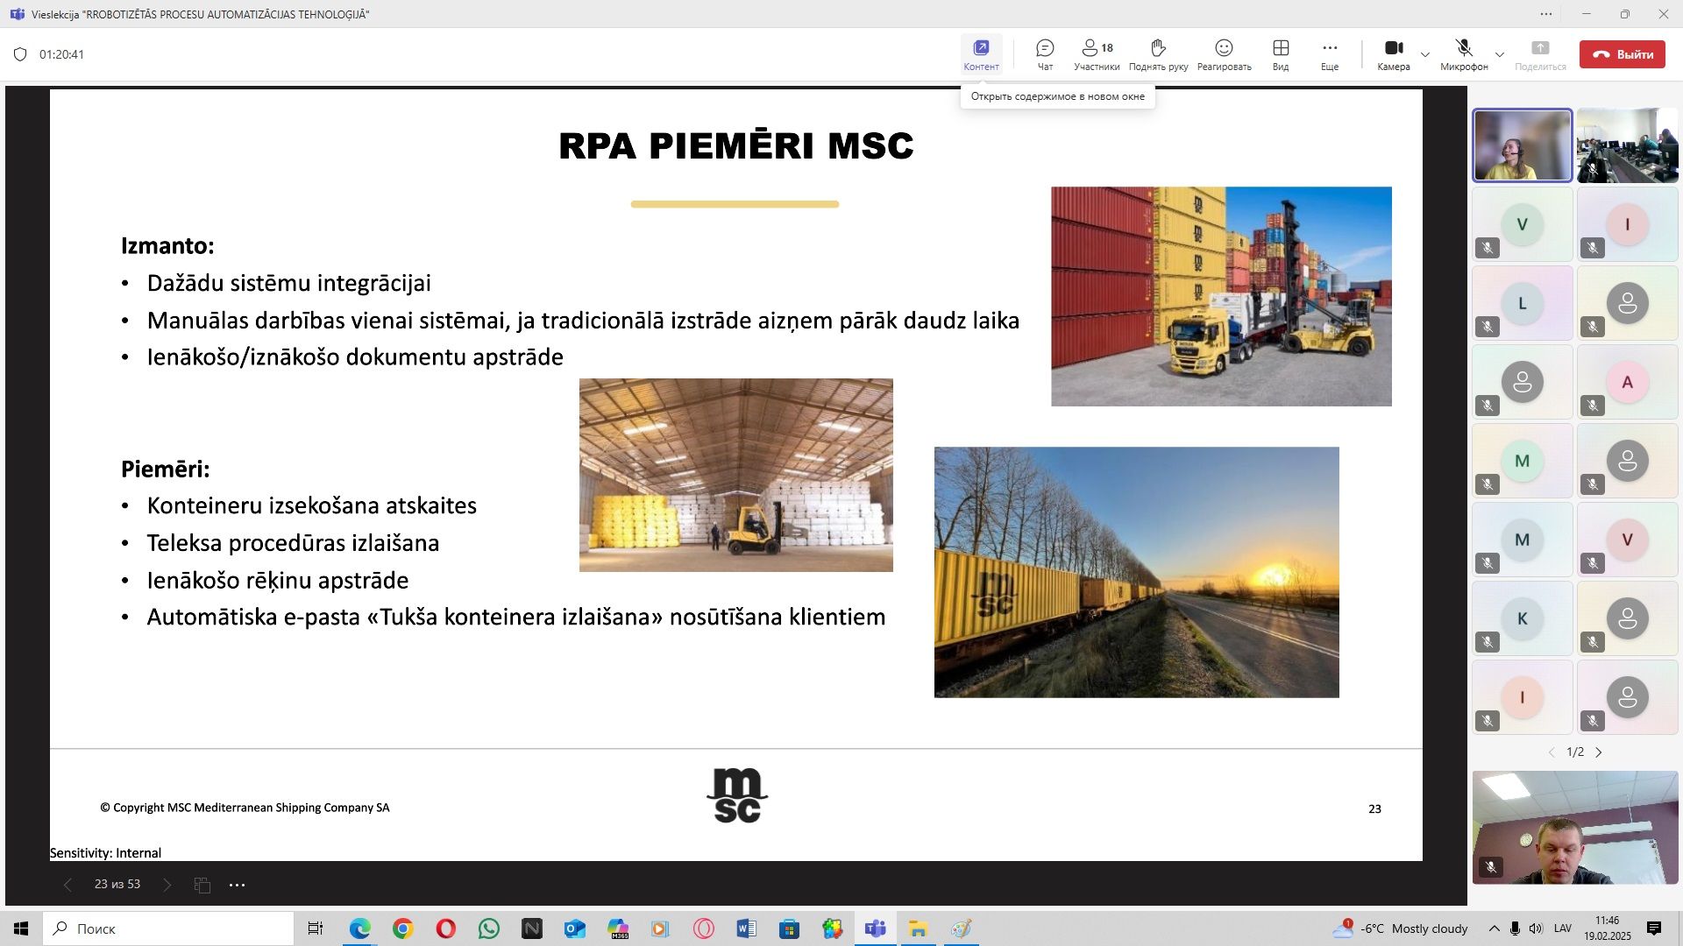Open Microsoft Store from taskbar
The image size is (1683, 946).
pyautogui.click(x=790, y=928)
